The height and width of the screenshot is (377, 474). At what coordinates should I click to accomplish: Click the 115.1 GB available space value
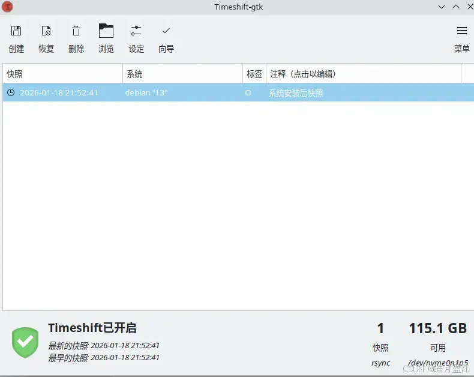click(438, 328)
